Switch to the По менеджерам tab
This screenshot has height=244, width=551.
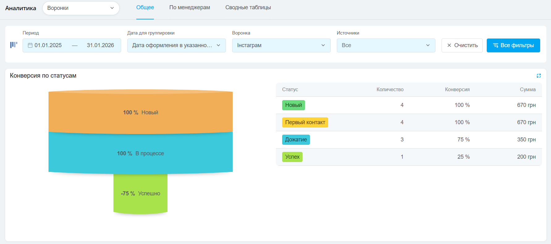click(x=189, y=7)
